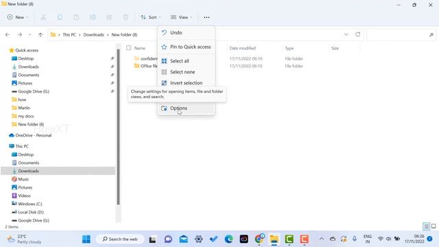Screen dimensions: 439x247
Task: Open recent locations dropdown arrow
Action: [29, 35]
